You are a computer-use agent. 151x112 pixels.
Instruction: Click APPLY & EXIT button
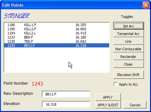(x=108, y=105)
